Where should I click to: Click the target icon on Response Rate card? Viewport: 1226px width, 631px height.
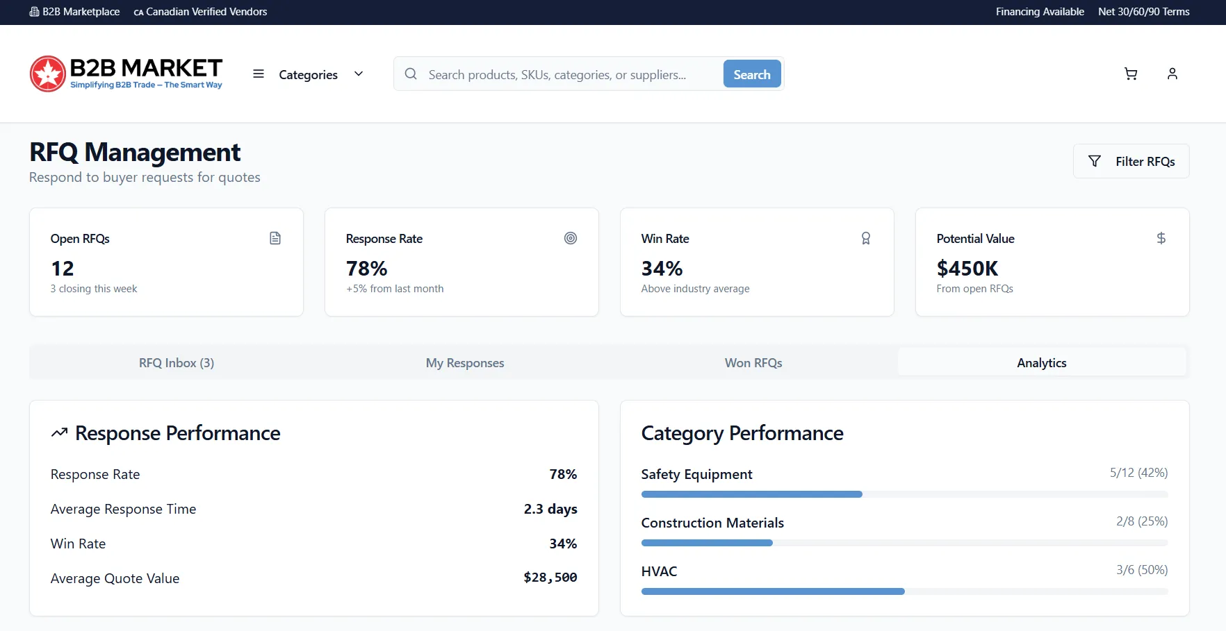click(571, 238)
